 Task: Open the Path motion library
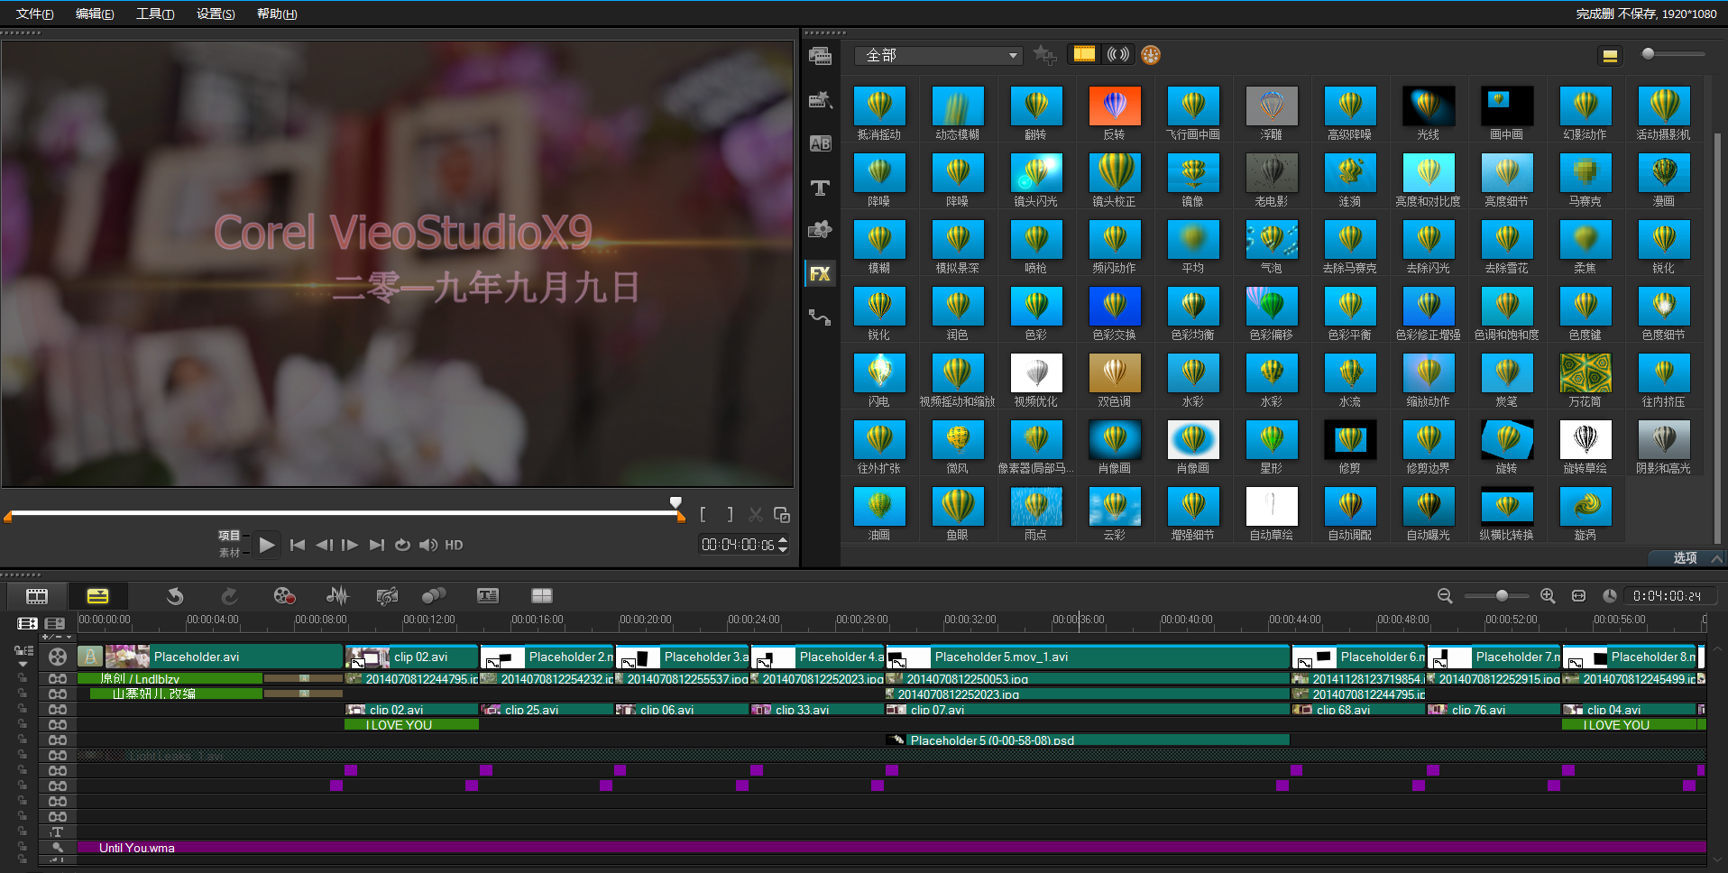coord(820,317)
